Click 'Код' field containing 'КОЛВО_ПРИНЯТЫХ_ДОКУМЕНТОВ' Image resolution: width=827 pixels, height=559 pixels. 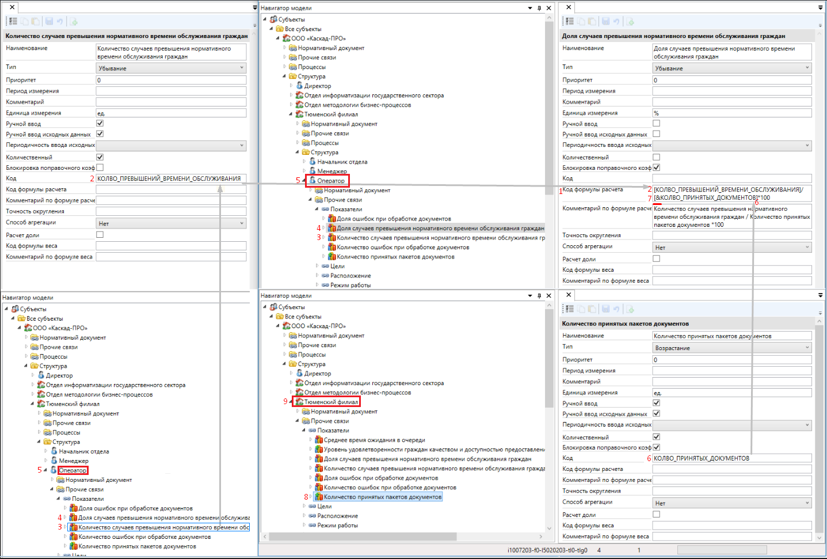tap(732, 458)
